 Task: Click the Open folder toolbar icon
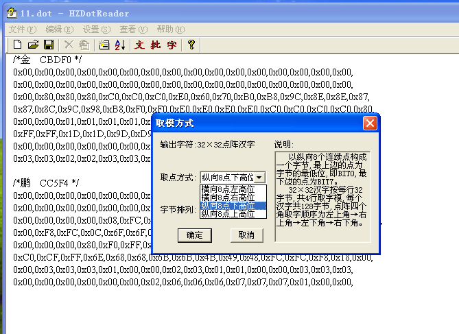point(33,45)
